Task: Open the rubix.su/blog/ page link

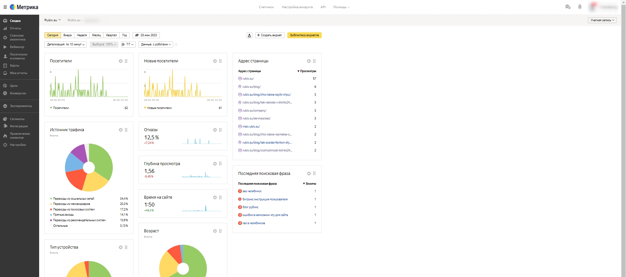Action: (x=252, y=87)
